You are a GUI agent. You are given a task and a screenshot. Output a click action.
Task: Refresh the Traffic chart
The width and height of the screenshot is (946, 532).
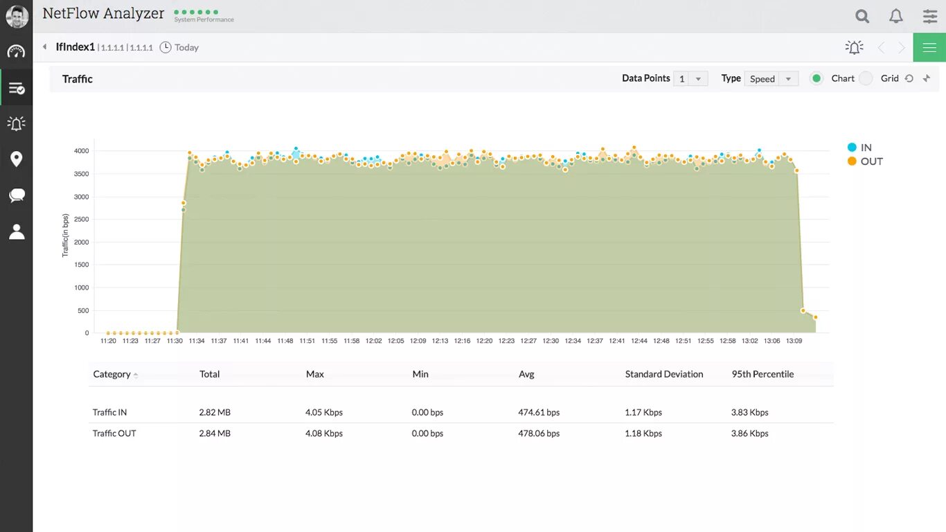point(909,78)
